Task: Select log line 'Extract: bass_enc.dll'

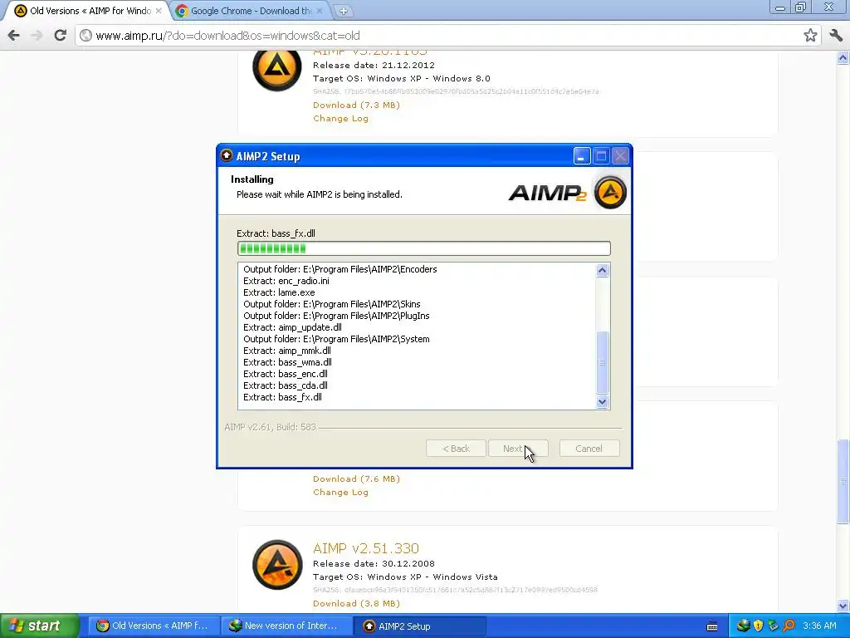Action: point(286,375)
